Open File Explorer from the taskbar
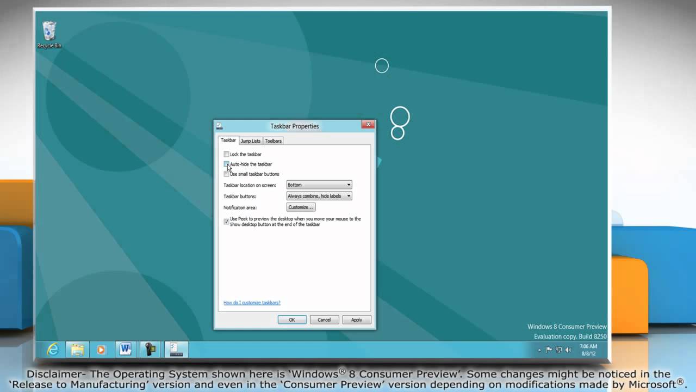Screen dimensions: 696x392 point(77,350)
